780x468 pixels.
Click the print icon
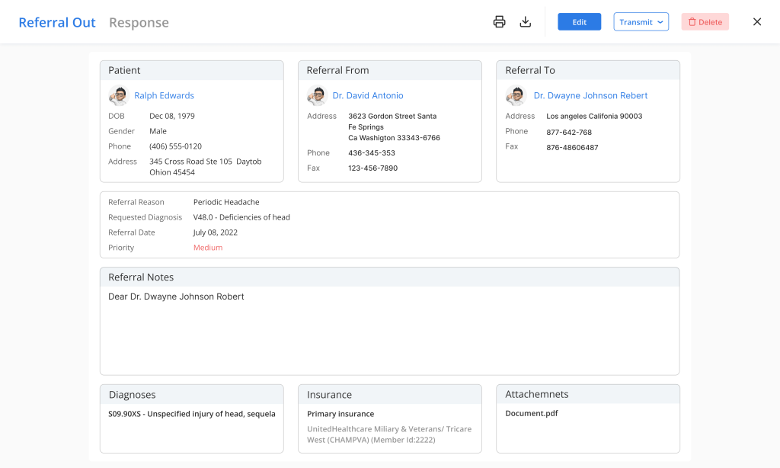pos(499,22)
